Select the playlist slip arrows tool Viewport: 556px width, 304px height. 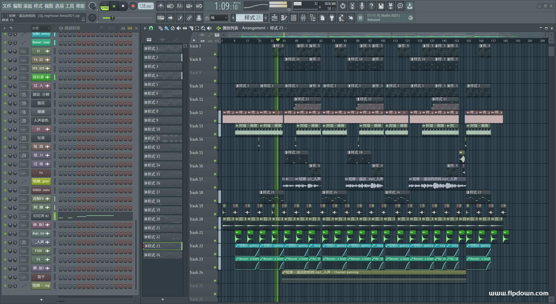point(185,28)
